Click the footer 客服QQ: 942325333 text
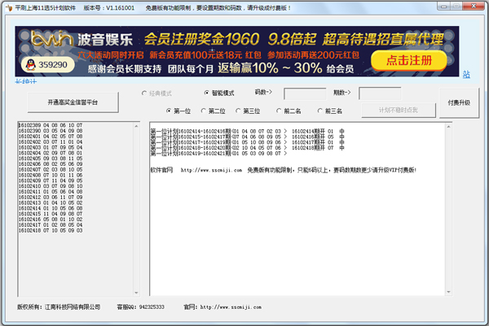This screenshot has width=489, height=326. pos(141,307)
